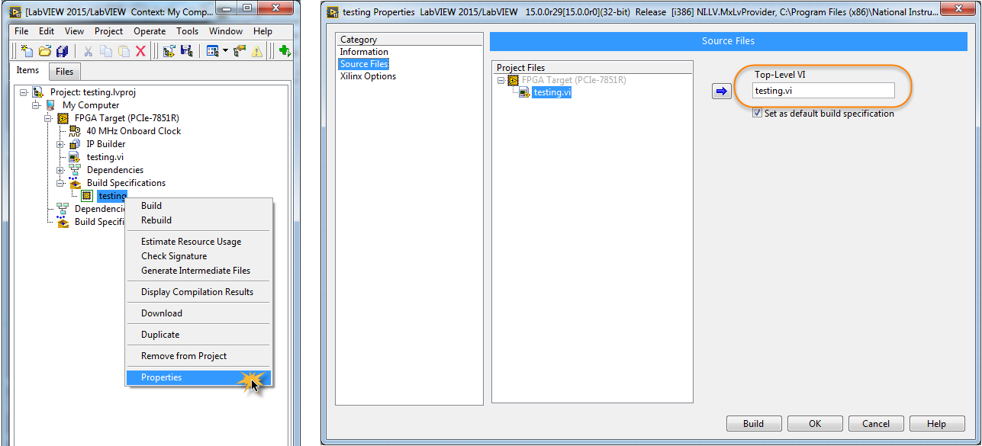Click the Copy toolbar icon
Screen dimensions: 982x446
[106, 51]
